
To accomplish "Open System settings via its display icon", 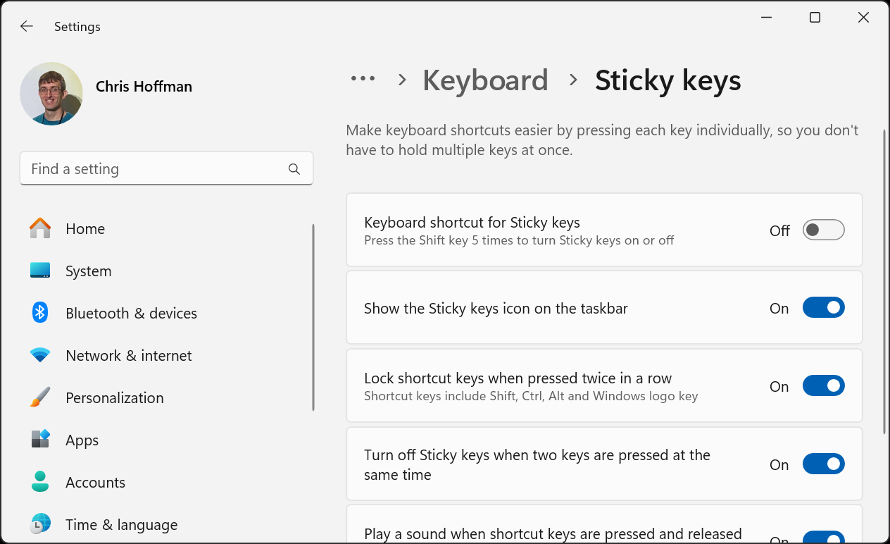I will 40,271.
